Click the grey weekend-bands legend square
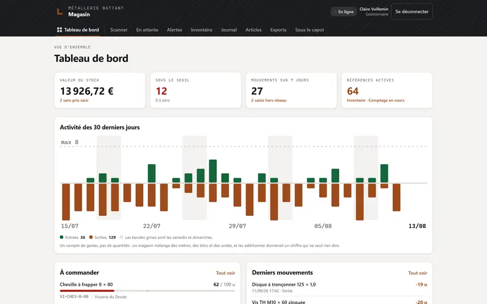The width and height of the screenshot is (487, 304). point(121,237)
